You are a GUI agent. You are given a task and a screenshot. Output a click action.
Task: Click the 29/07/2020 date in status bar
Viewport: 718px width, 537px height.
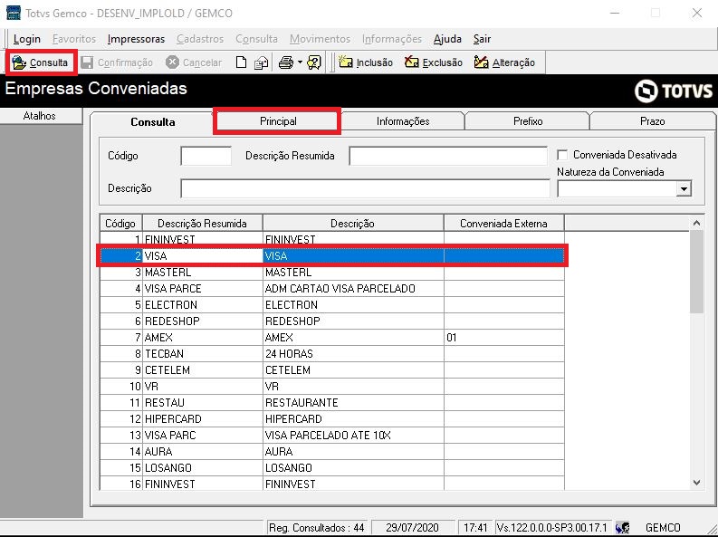412,528
